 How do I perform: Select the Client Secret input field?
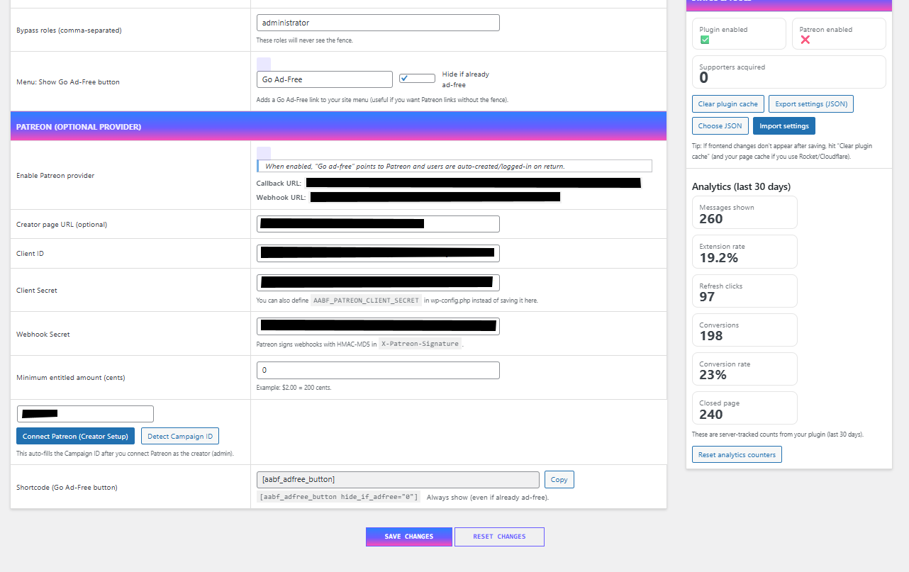pyautogui.click(x=377, y=282)
